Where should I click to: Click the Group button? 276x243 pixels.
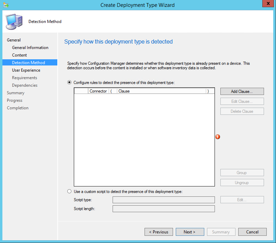pyautogui.click(x=242, y=172)
